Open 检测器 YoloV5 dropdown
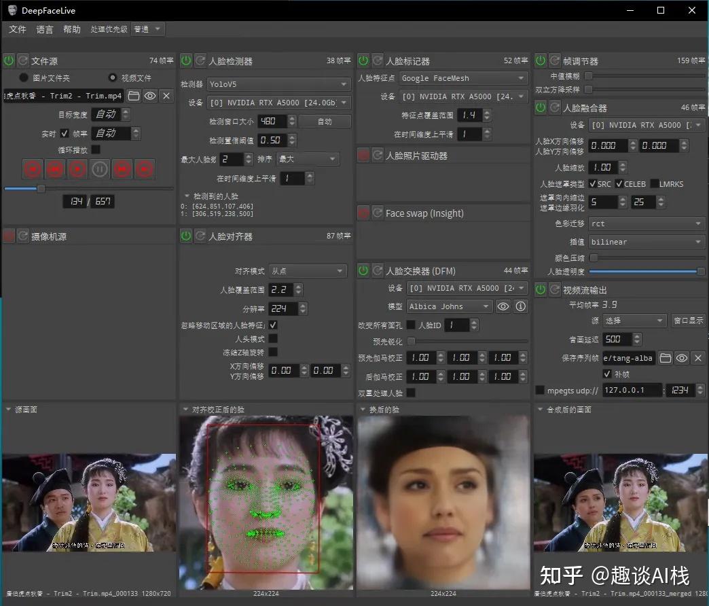The image size is (709, 606). click(279, 84)
